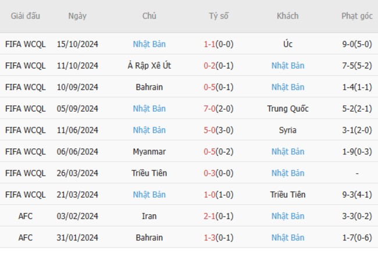The width and height of the screenshot is (378, 256).
Task: Click the Myanmar team name
Action: coord(149,151)
